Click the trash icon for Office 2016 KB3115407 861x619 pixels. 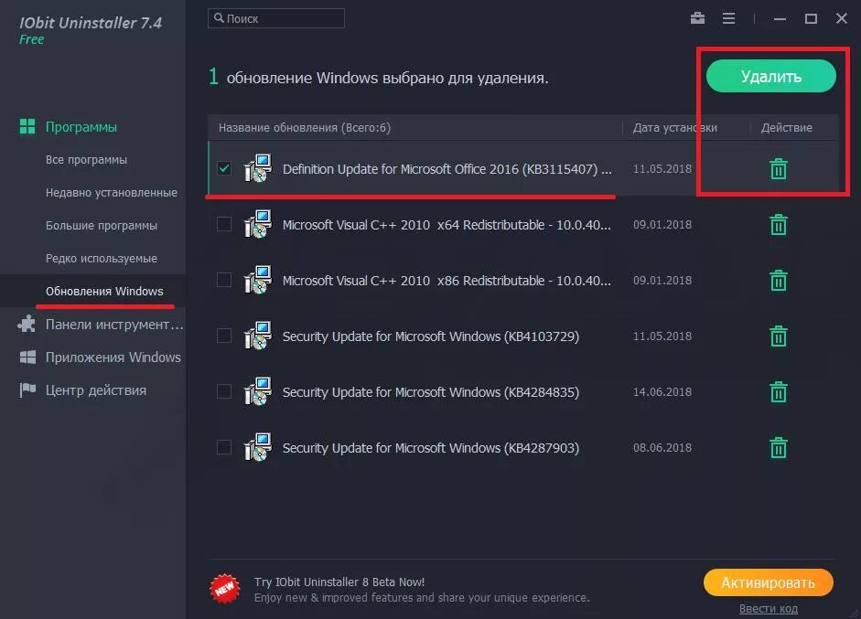point(778,168)
